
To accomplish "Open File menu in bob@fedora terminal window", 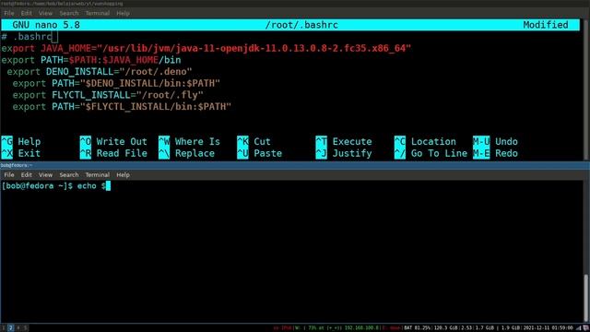I will point(8,175).
